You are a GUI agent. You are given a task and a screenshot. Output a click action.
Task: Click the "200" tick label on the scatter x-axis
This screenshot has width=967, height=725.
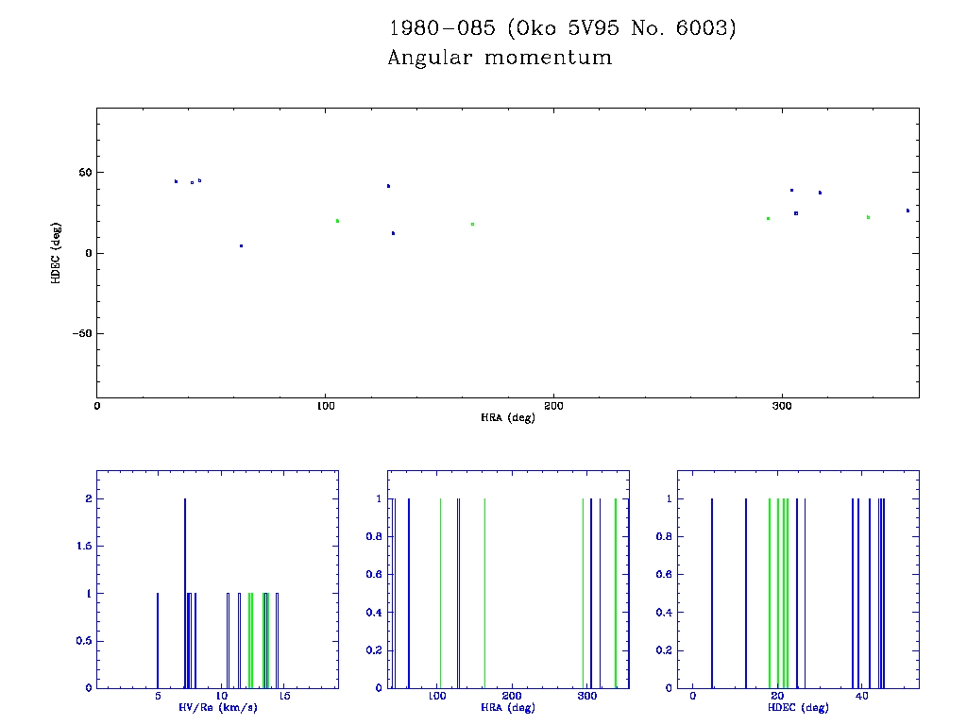click(x=553, y=406)
